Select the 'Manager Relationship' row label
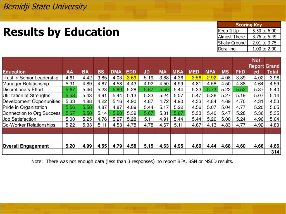 [26, 84]
